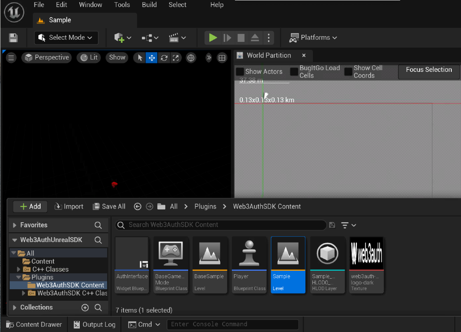The image size is (461, 332).
Task: Click the Save All button
Action: (109, 206)
